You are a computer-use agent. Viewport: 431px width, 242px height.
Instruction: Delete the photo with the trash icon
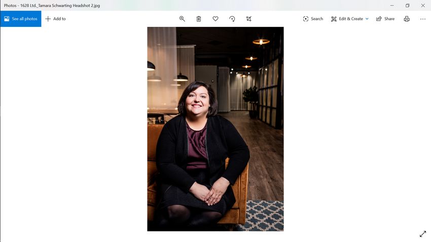(x=199, y=19)
